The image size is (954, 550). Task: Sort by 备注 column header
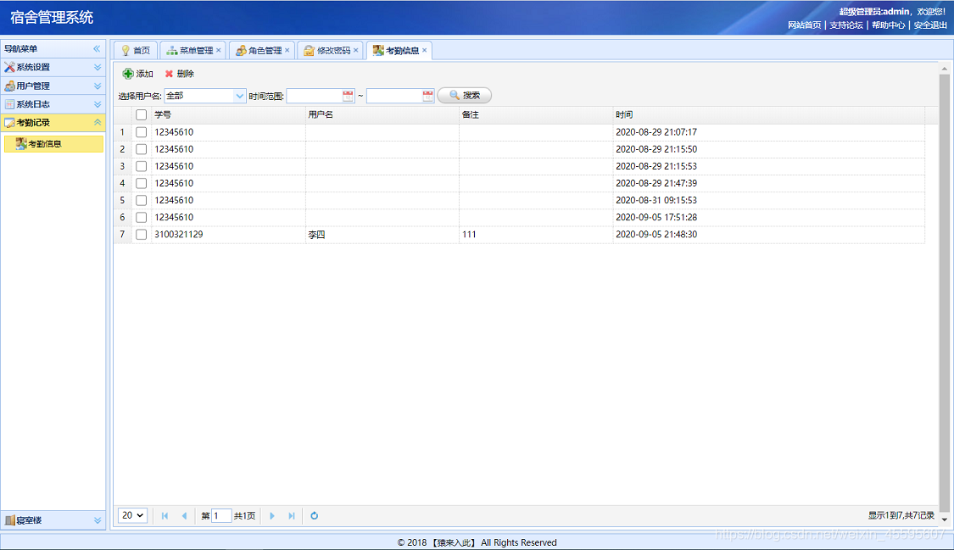536,114
